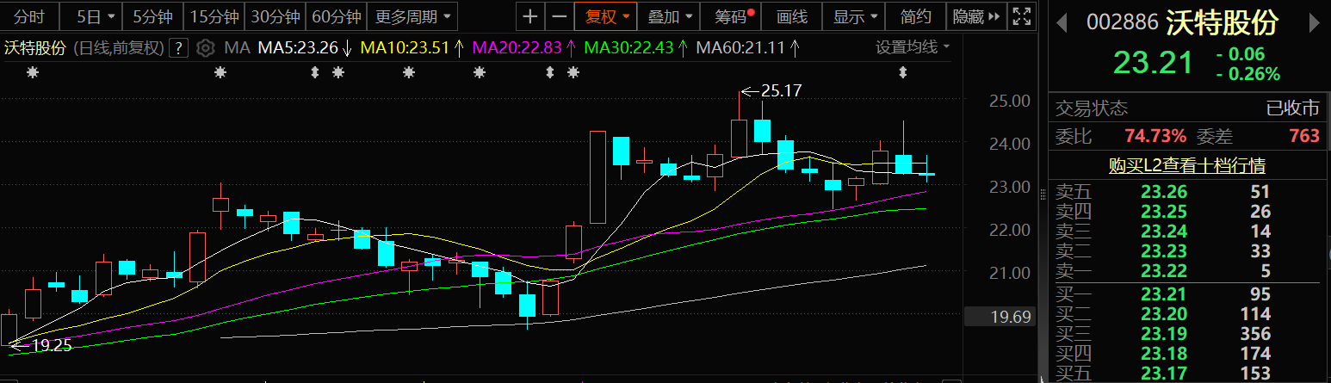The image size is (1331, 383).
Task: Click the 19.69 price marker on axis
Action: tap(1011, 317)
